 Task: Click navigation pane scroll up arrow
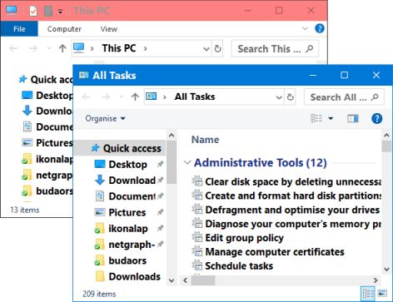click(172, 136)
